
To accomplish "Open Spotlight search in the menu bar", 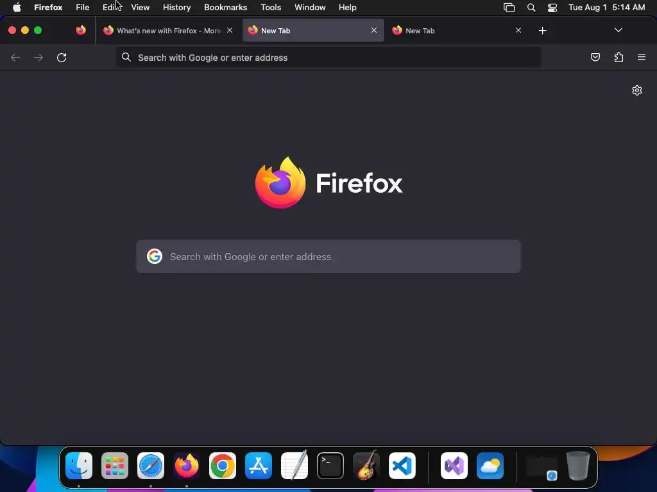I will tap(531, 8).
